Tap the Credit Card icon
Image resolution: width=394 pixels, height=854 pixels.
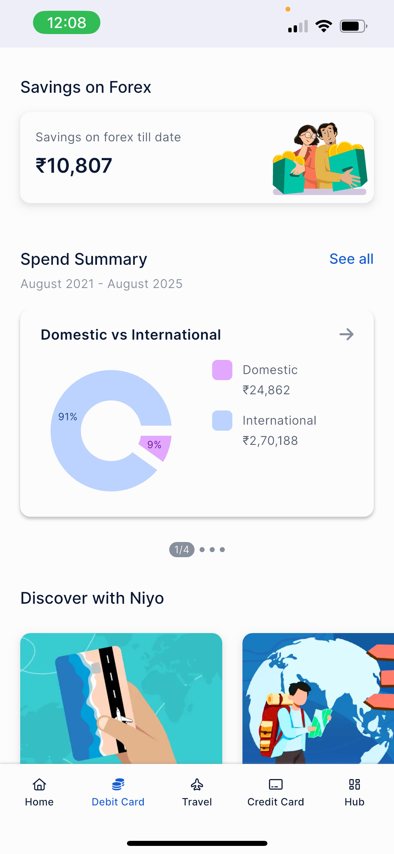point(275,785)
